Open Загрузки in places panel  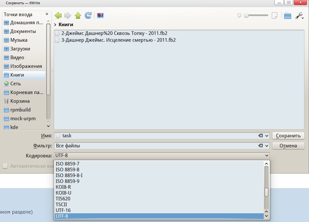pos(24,48)
